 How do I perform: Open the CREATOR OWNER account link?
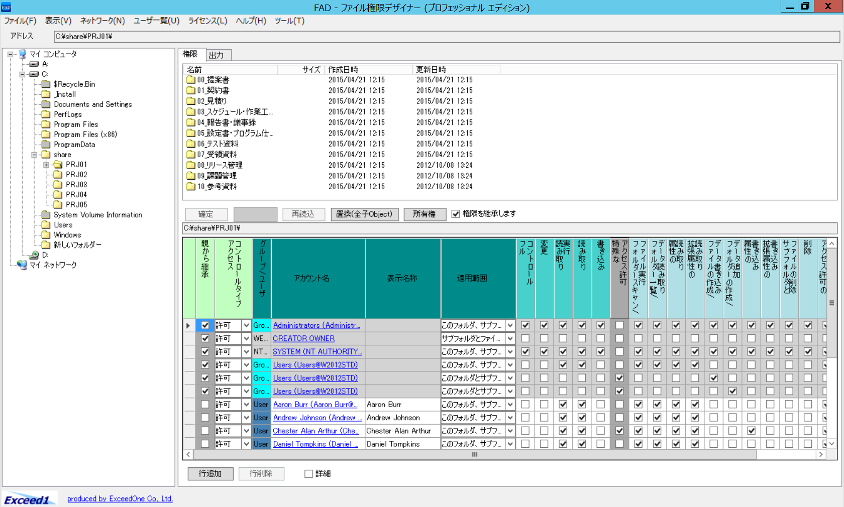(x=303, y=338)
